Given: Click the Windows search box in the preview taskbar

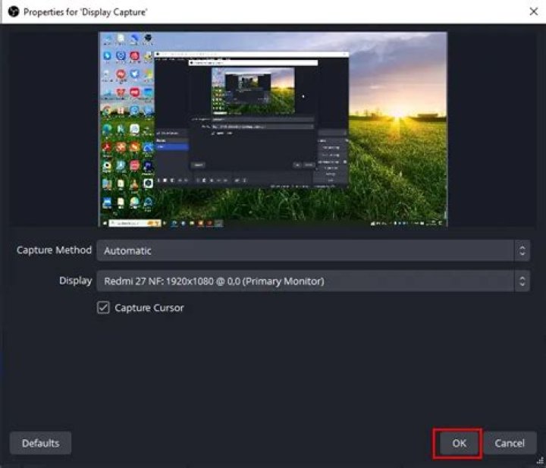Looking at the screenshot, I should tap(133, 224).
